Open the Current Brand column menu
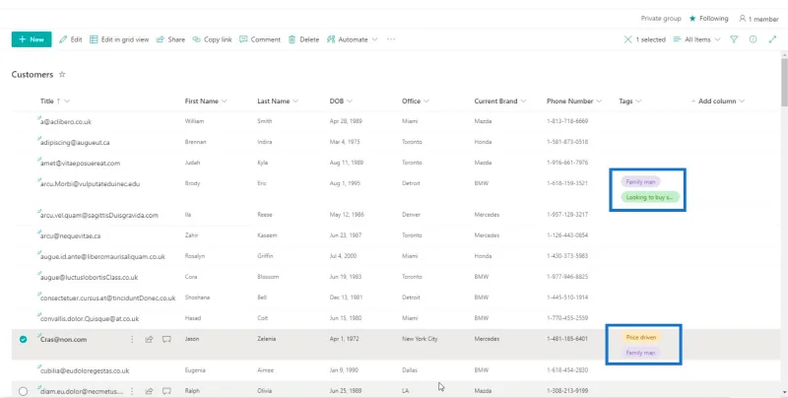The width and height of the screenshot is (788, 398). tap(500, 101)
